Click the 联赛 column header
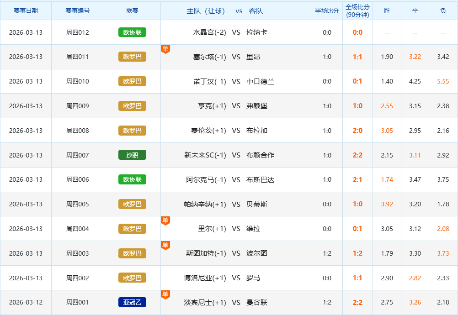 click(x=132, y=10)
